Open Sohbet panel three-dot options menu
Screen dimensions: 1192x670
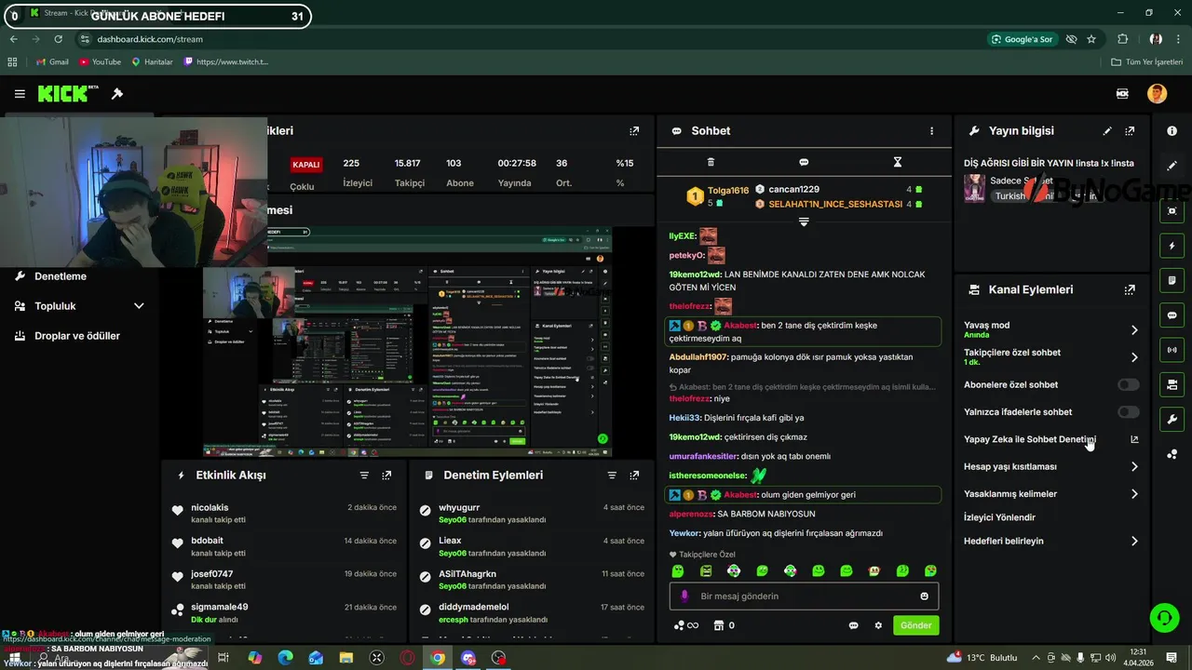tap(931, 131)
